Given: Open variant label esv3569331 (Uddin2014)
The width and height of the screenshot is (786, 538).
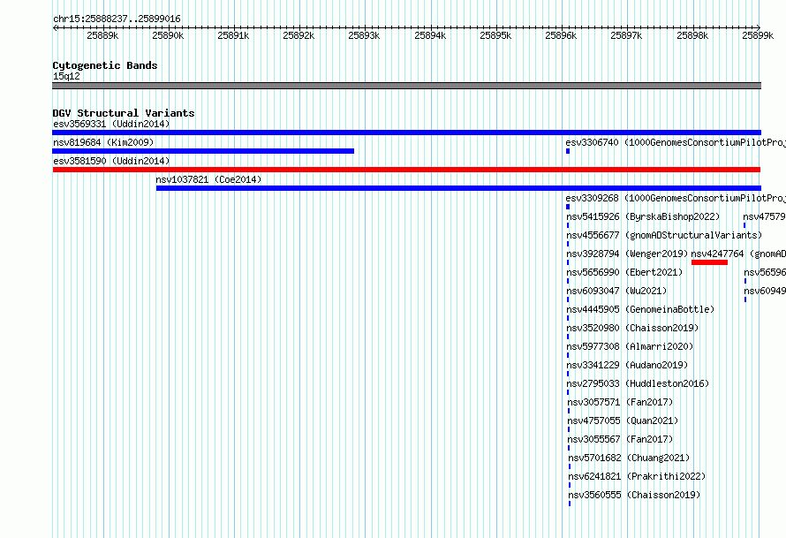Looking at the screenshot, I should [111, 124].
